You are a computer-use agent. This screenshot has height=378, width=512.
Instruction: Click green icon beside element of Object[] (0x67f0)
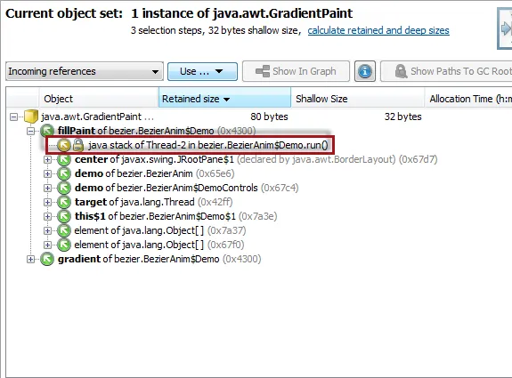[64, 245]
